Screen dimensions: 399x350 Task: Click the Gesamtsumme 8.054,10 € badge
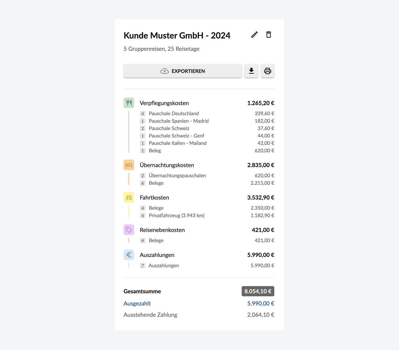click(258, 291)
